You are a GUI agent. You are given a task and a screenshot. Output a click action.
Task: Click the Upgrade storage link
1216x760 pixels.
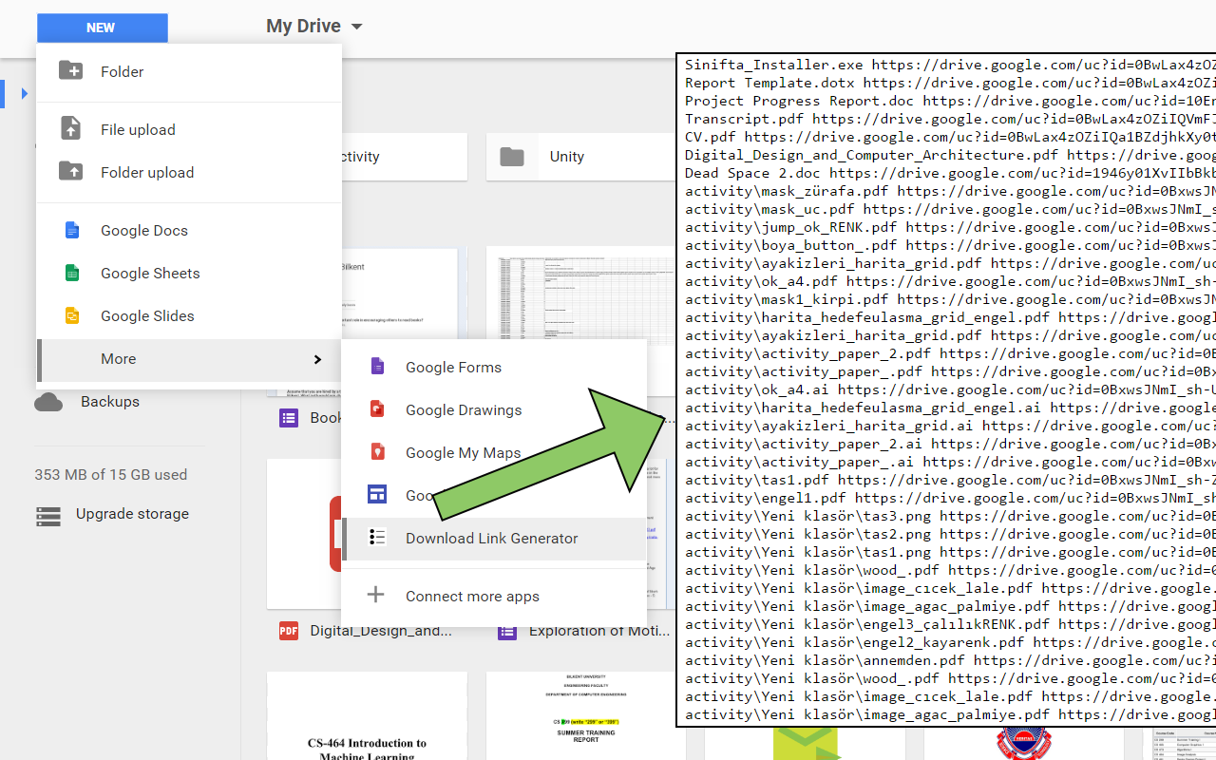[x=132, y=514]
